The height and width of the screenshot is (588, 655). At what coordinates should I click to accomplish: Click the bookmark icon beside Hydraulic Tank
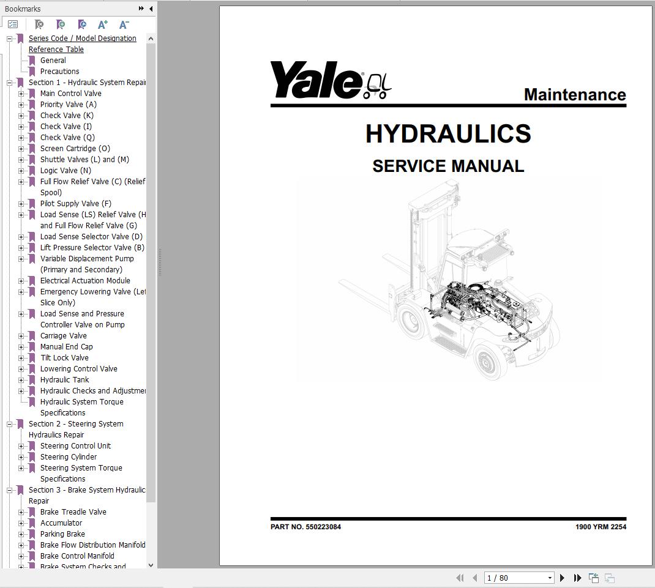tap(32, 380)
